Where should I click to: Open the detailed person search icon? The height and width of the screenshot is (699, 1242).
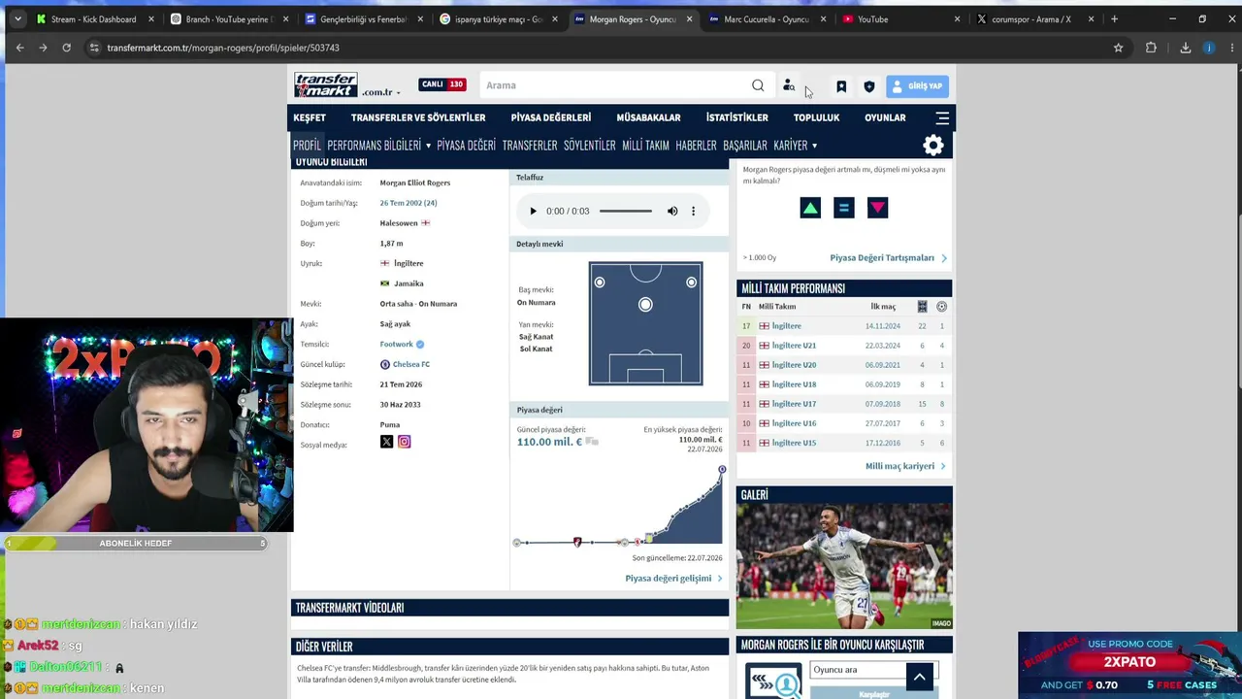click(x=789, y=85)
